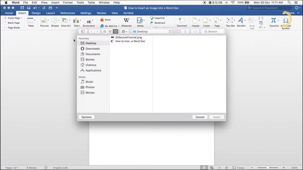Click the zoom in plus button
The width and height of the screenshot is (303, 170).
284,168
